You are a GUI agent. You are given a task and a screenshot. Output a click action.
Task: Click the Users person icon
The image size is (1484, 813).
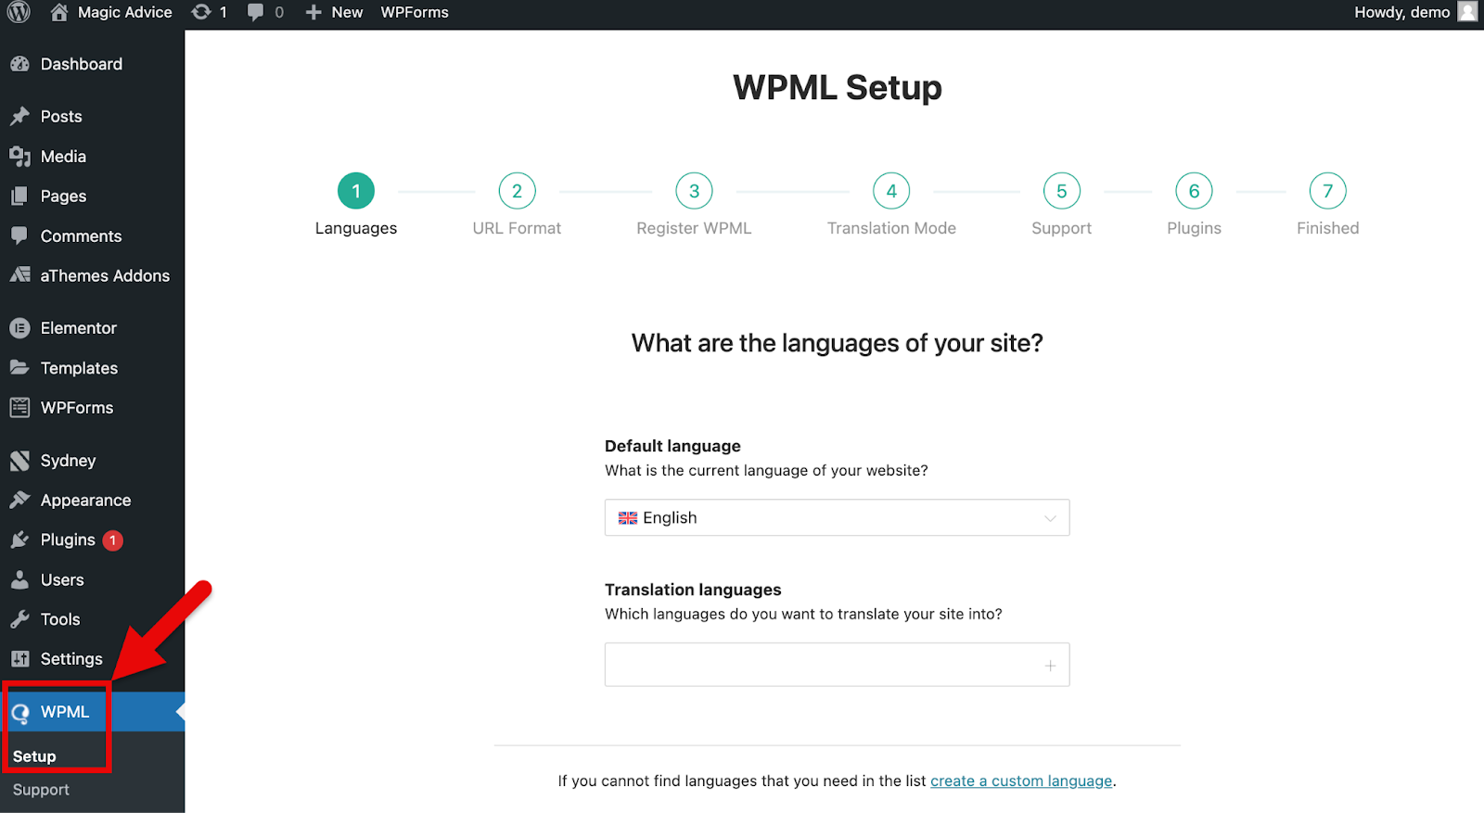tap(19, 580)
